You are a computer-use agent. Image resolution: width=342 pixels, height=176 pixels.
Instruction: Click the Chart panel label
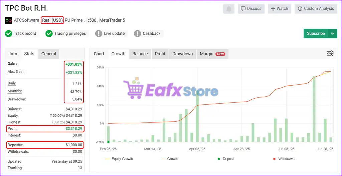[x=99, y=54]
